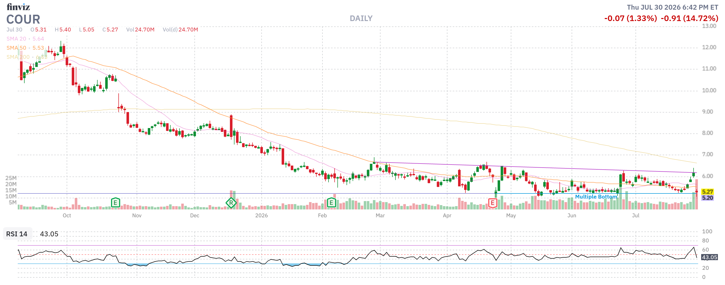Click the Dec label on time axis
725x285 pixels.
point(194,216)
